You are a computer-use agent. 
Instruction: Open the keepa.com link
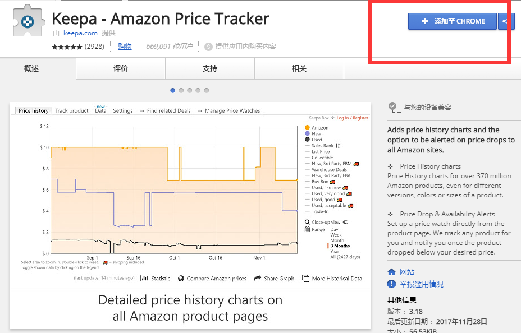(x=80, y=33)
